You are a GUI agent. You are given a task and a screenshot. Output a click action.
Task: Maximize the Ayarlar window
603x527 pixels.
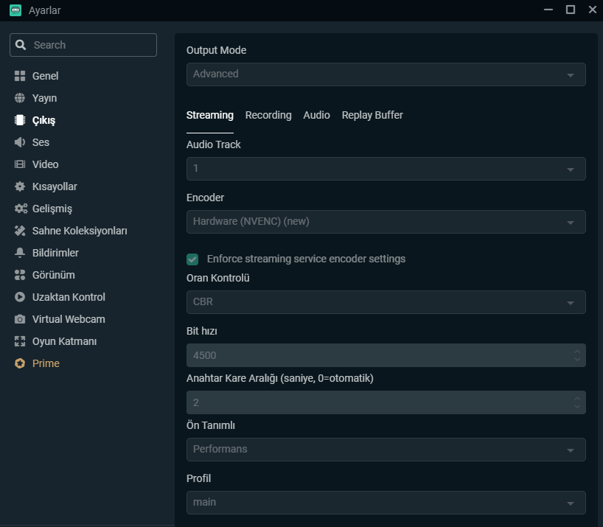coord(571,10)
